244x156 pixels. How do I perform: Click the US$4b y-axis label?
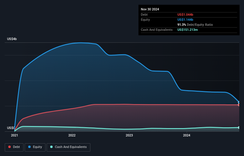pos(12,39)
